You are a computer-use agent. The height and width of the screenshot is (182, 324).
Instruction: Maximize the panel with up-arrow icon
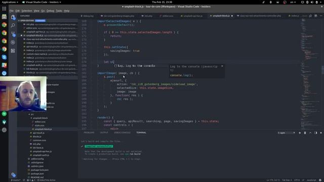coord(310,133)
